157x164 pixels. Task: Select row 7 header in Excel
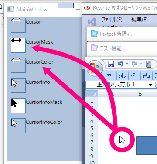point(92,143)
